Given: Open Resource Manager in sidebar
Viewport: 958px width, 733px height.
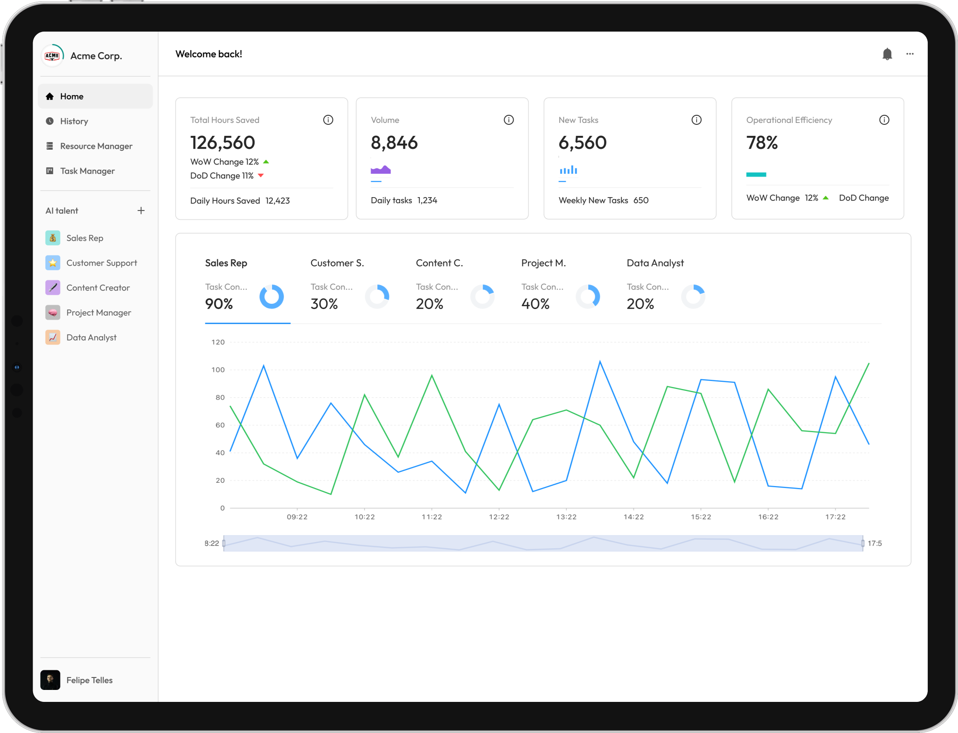Looking at the screenshot, I should point(96,146).
